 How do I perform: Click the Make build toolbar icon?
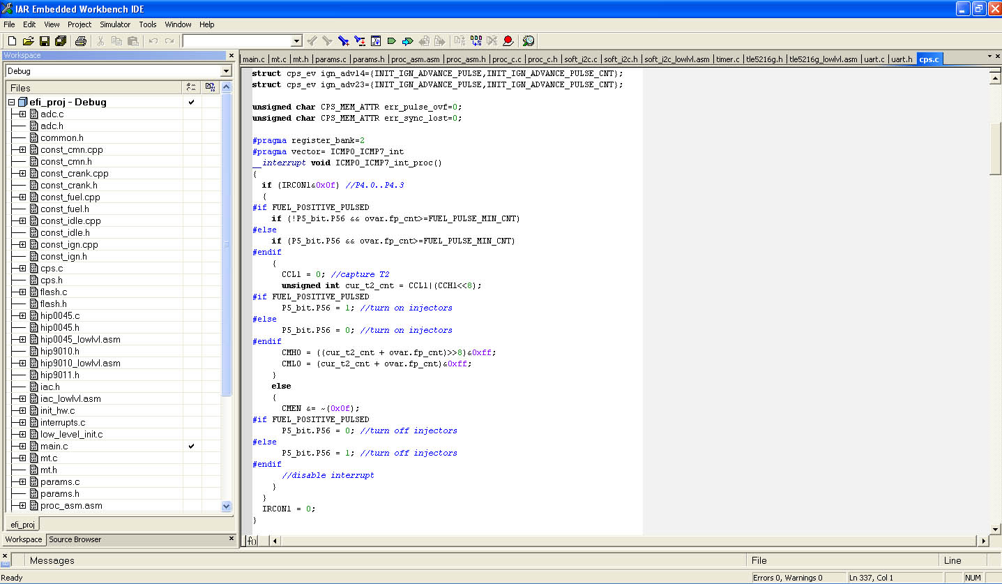tap(475, 41)
